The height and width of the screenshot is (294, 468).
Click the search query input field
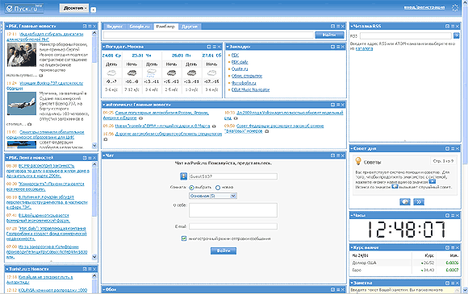pyautogui.click(x=208, y=35)
